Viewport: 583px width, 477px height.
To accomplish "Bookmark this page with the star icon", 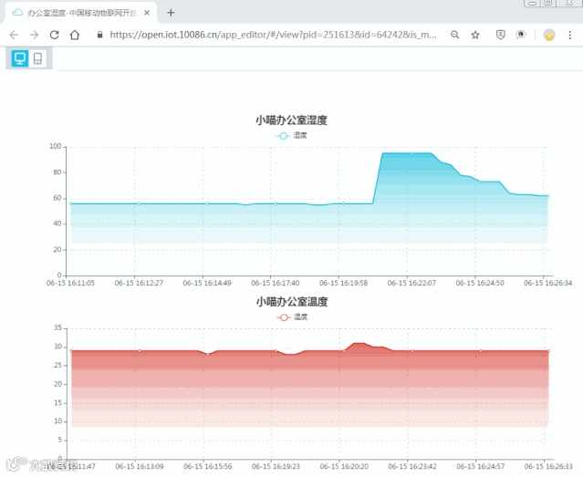I will pyautogui.click(x=475, y=35).
